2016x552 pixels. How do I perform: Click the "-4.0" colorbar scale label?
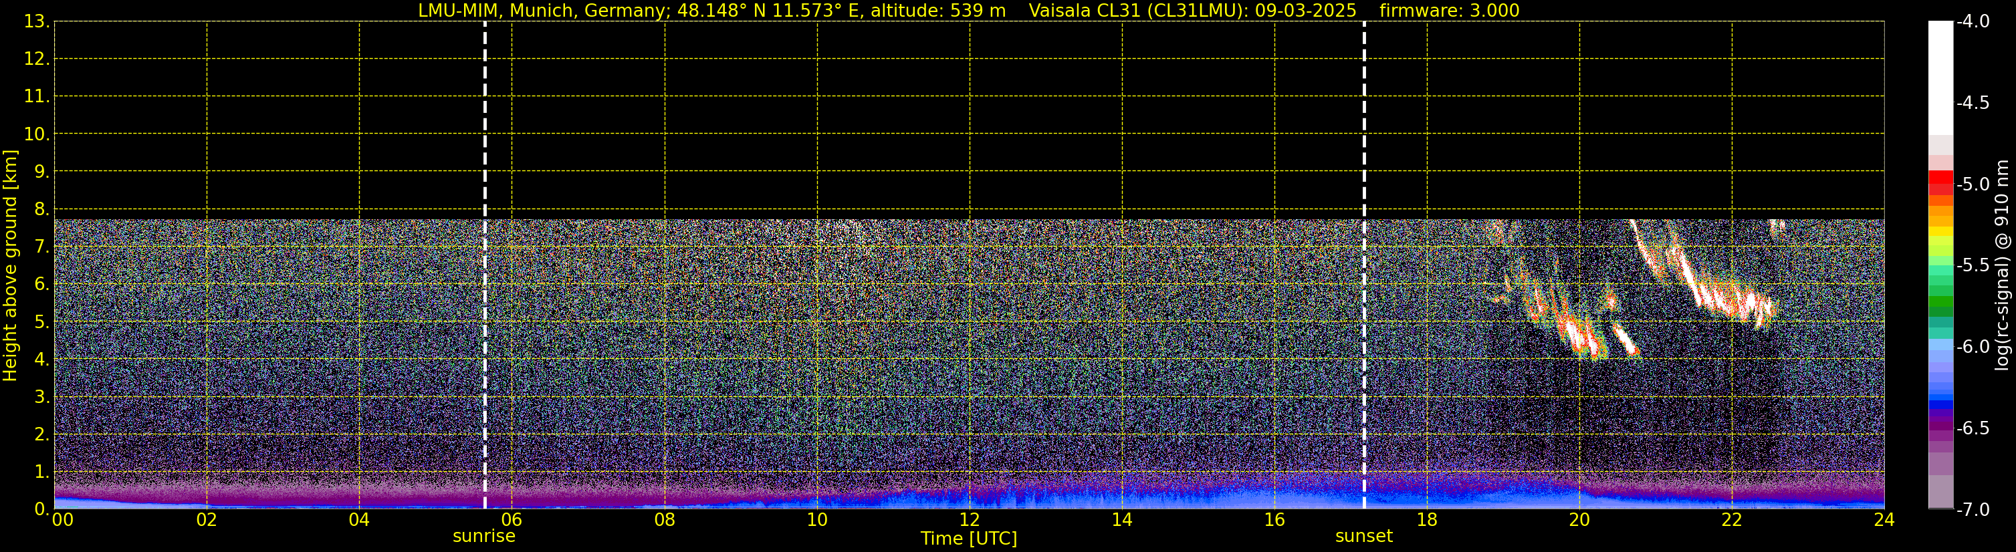(1972, 21)
